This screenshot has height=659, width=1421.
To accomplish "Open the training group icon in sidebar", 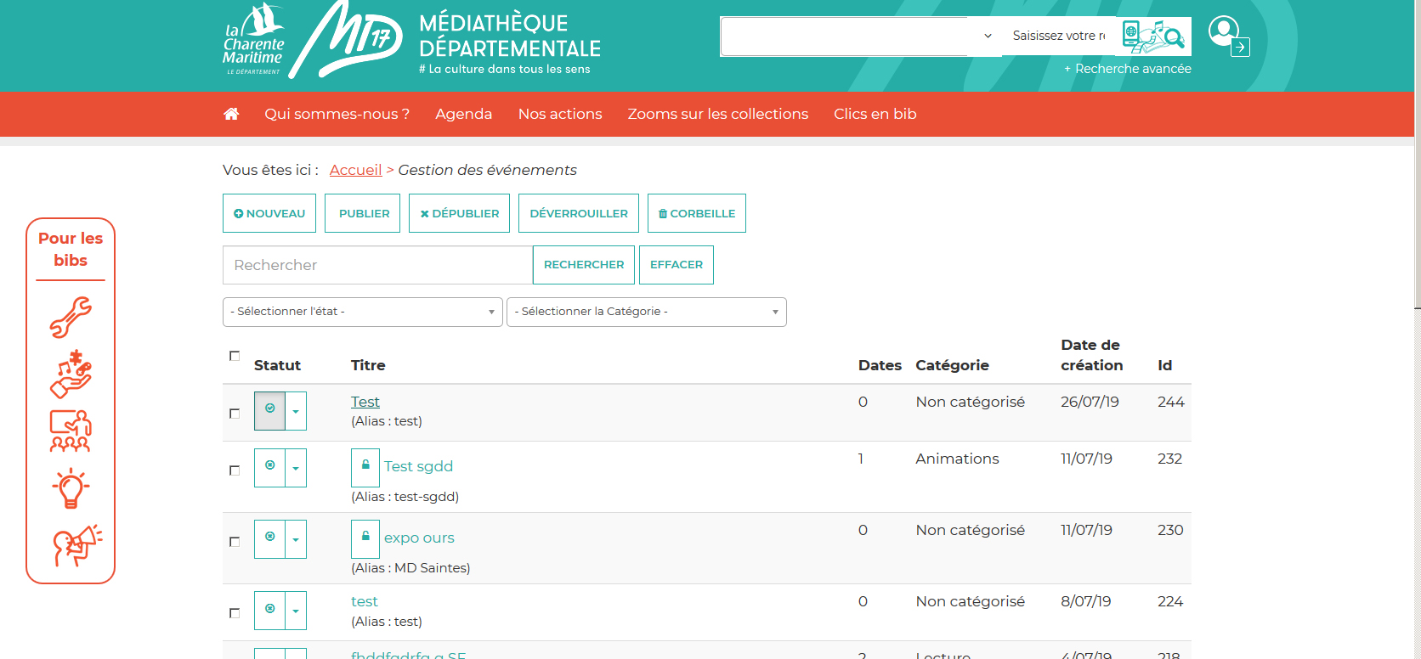I will pyautogui.click(x=71, y=431).
